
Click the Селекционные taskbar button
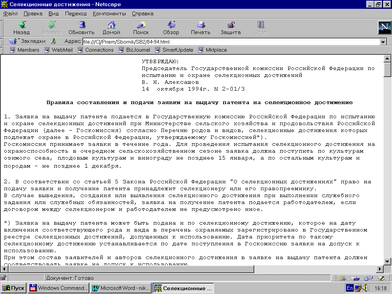pyautogui.click(x=183, y=288)
